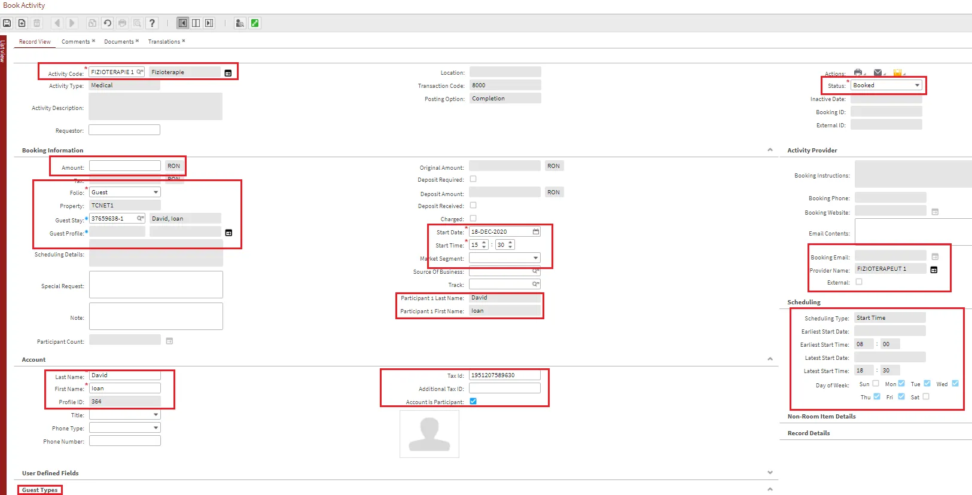The height and width of the screenshot is (495, 972).
Task: Click the Amount input field
Action: coord(125,166)
